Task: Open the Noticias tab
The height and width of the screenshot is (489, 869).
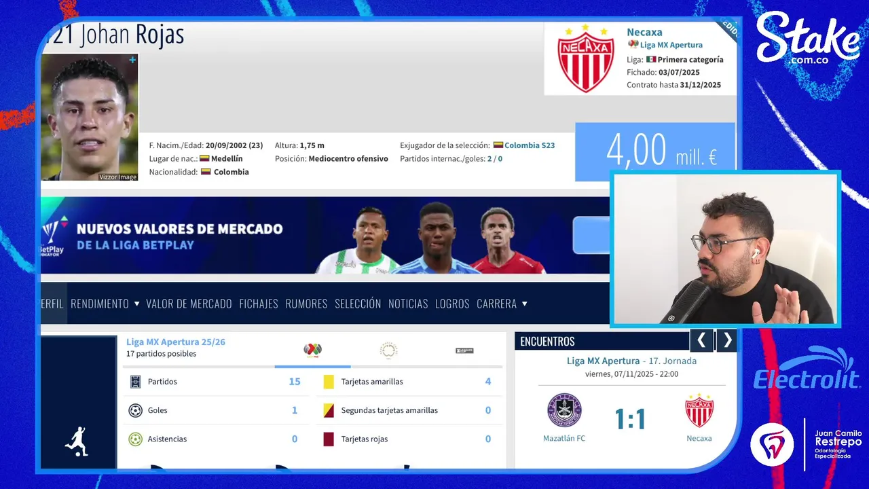Action: tap(408, 304)
